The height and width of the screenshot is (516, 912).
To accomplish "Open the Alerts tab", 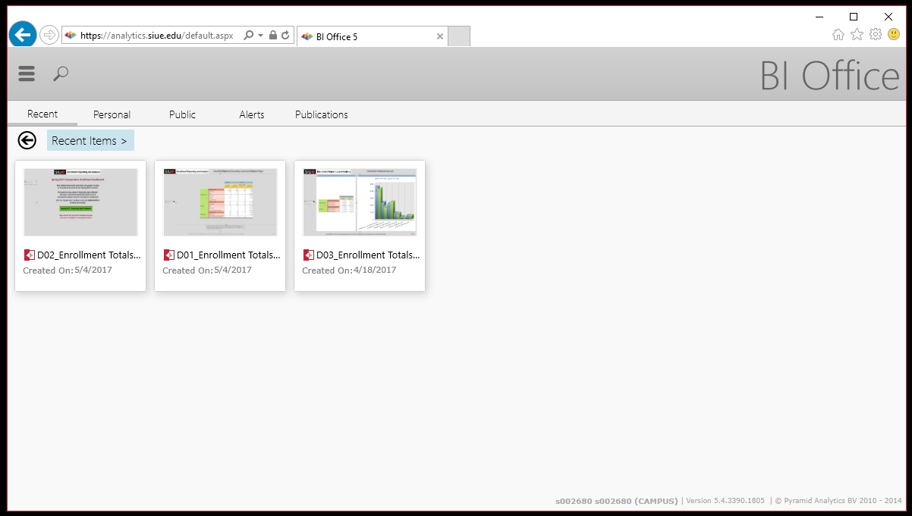I will point(252,114).
